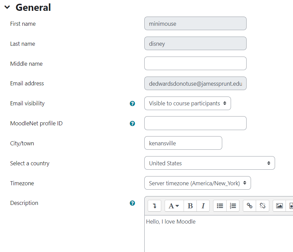Click the insert link icon
293x252 pixels.
click(x=249, y=206)
